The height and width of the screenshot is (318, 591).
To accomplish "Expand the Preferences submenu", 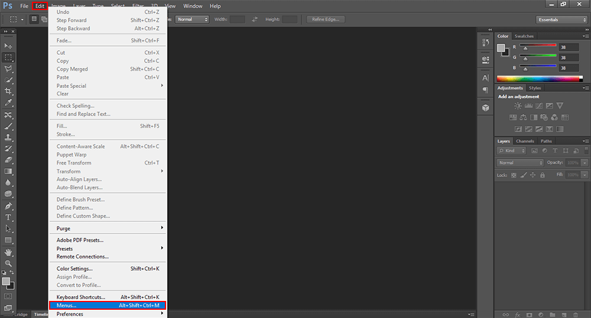I will [108, 314].
